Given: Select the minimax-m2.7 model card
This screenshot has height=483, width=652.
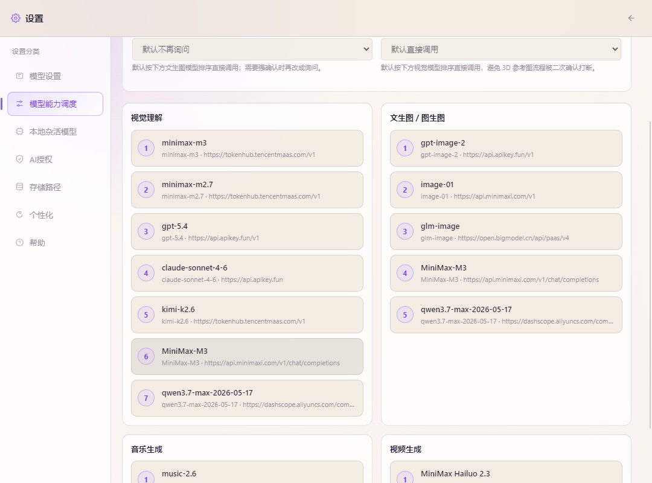Looking at the screenshot, I should pos(247,190).
